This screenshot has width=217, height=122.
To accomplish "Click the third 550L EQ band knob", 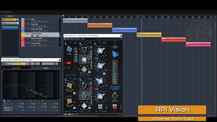I will (x=100, y=81).
